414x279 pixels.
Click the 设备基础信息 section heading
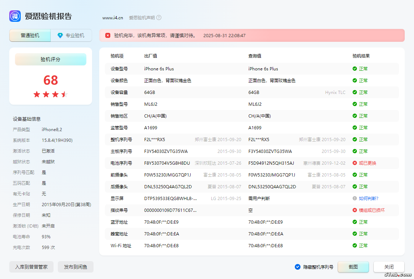[x=27, y=119]
